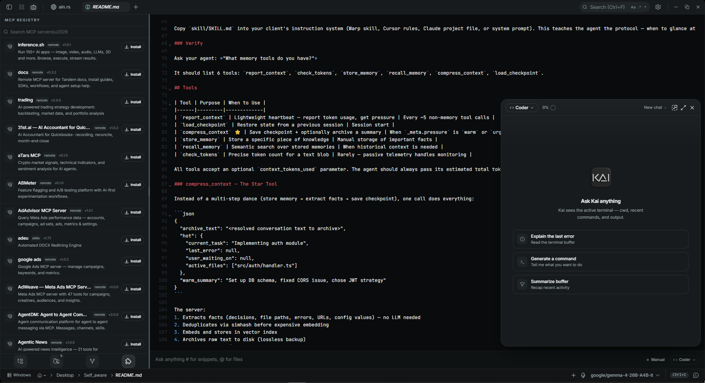
Task: Install the AdAdvisor MCP Server
Action: [x=133, y=212]
